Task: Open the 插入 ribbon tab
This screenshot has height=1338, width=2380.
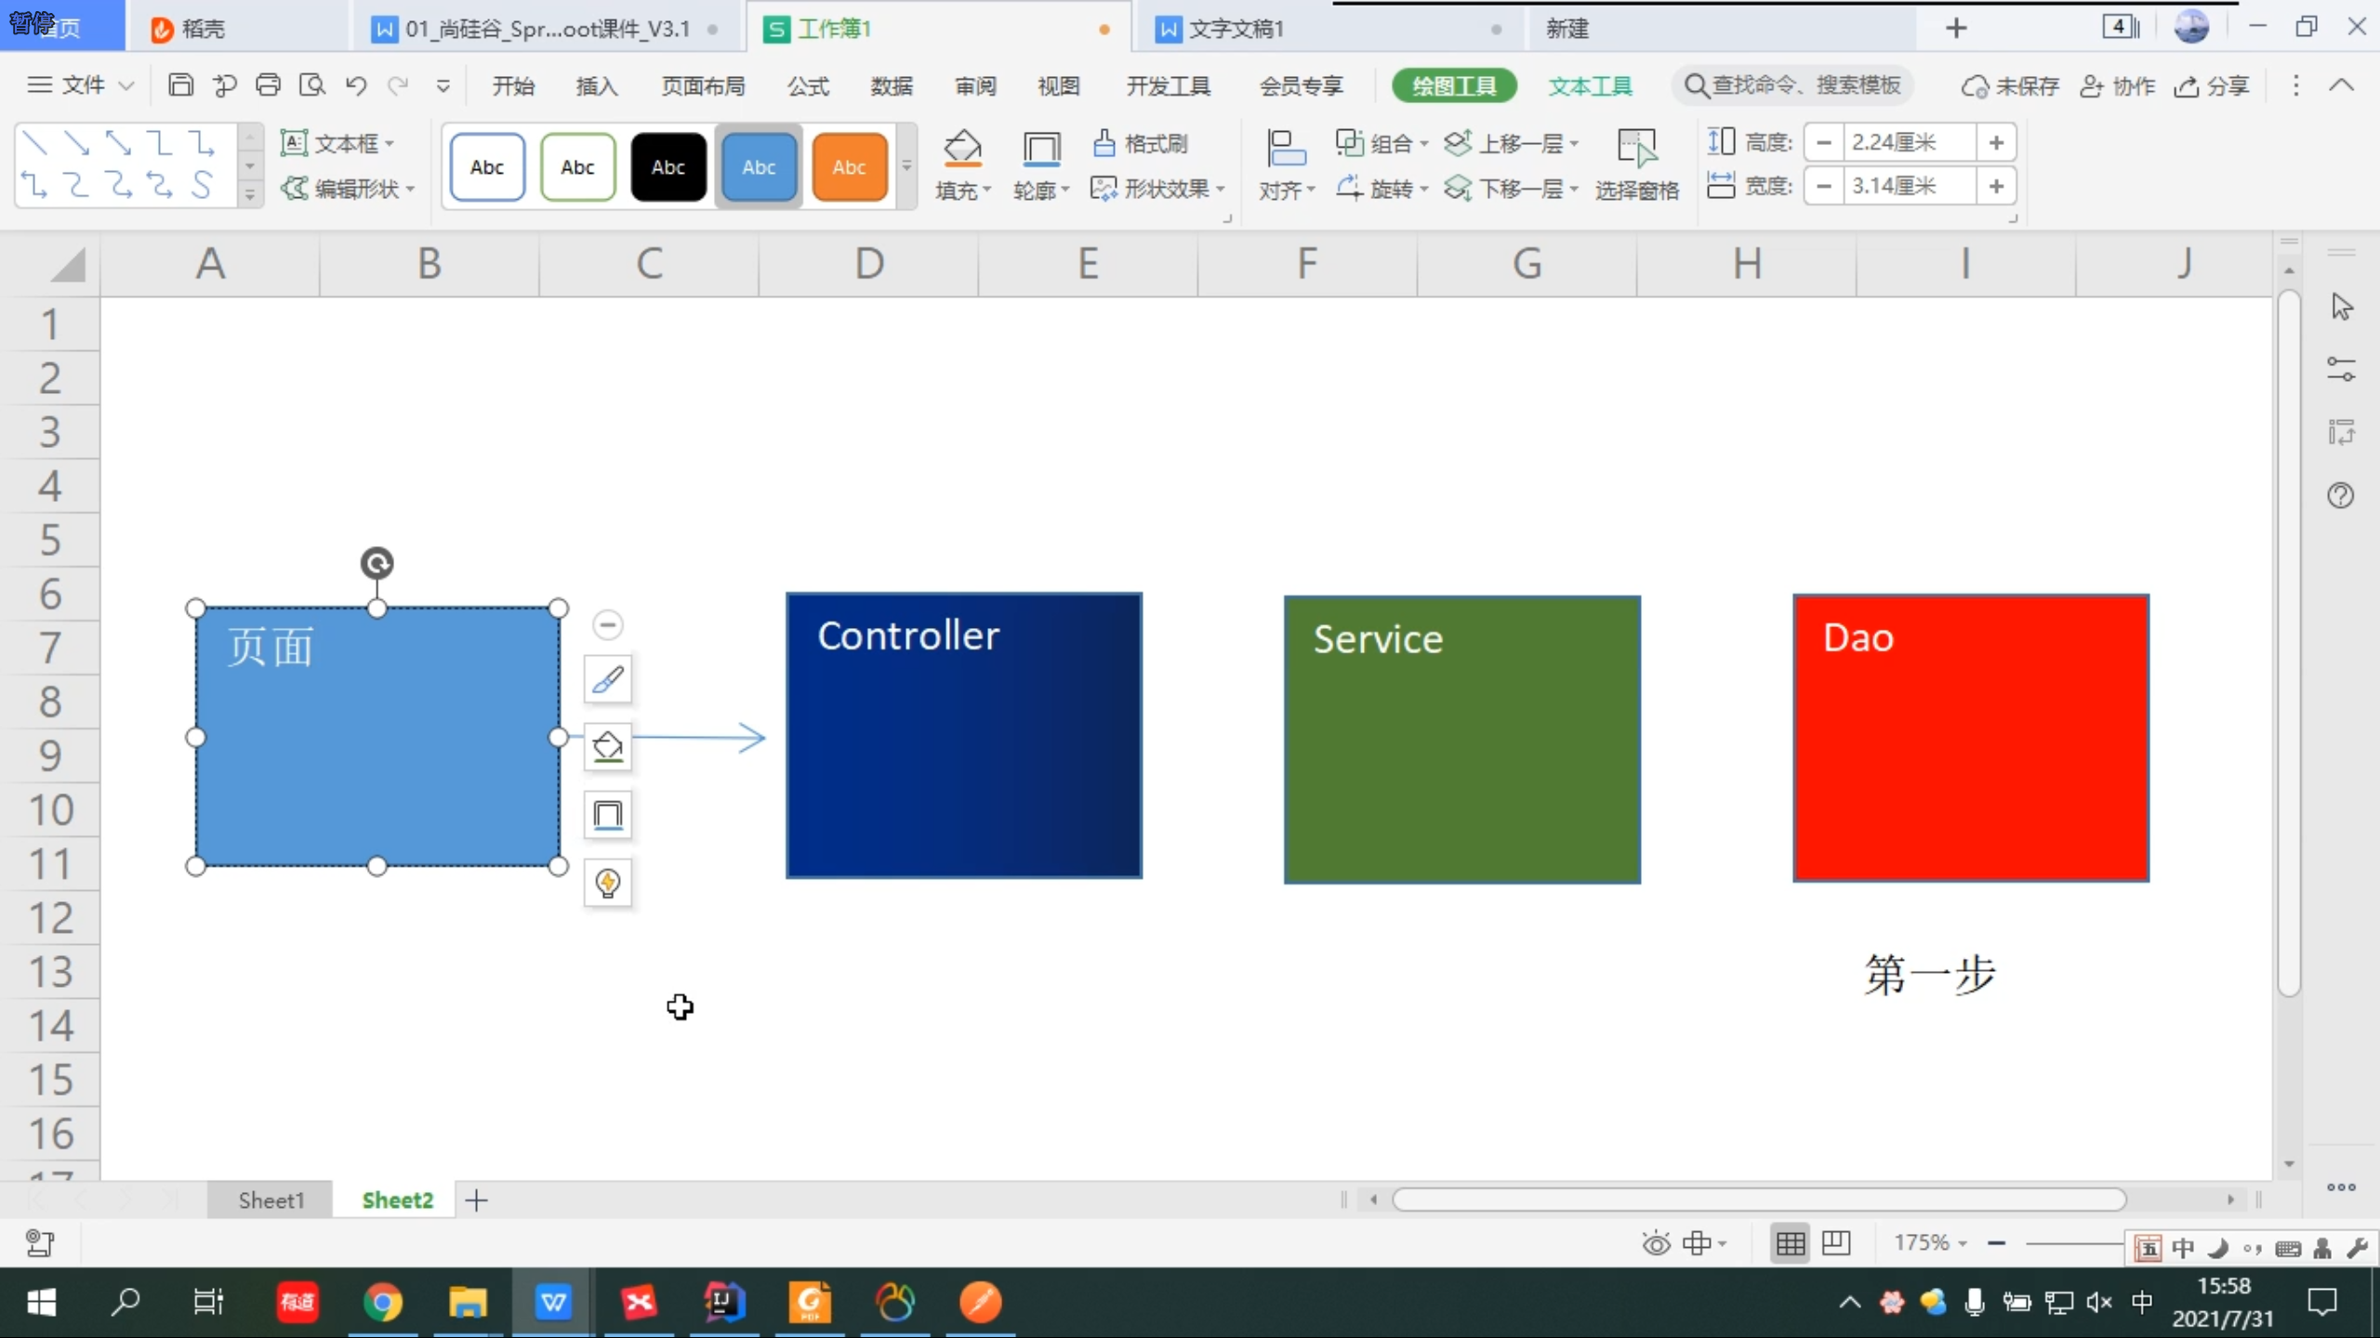Action: (597, 86)
